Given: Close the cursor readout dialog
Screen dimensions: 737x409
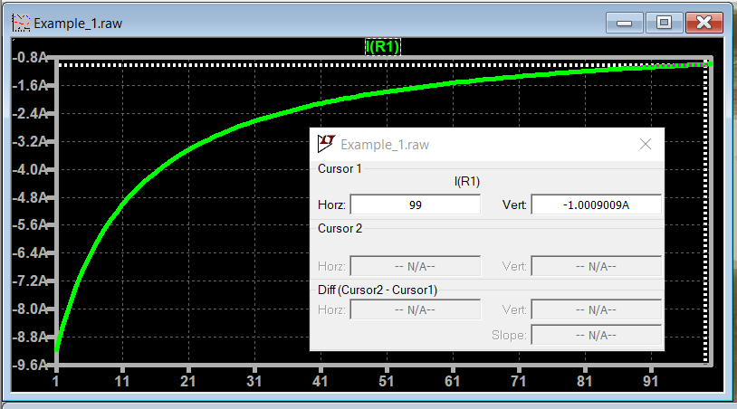Looking at the screenshot, I should pos(646,144).
